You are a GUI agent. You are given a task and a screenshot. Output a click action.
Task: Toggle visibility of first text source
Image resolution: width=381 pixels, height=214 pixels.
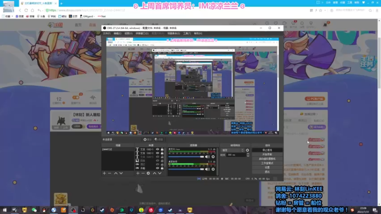pyautogui.click(x=158, y=149)
